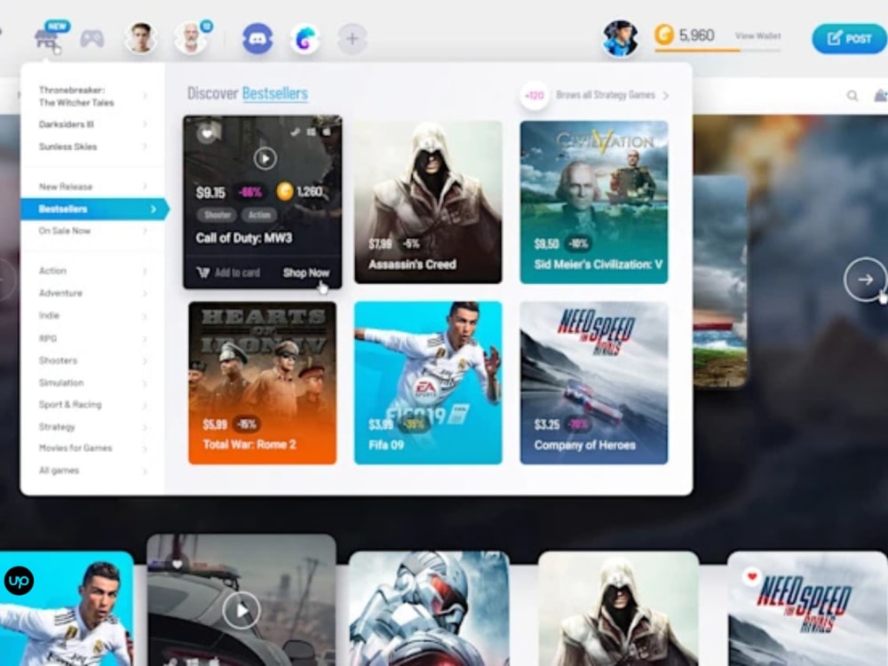Open Sunless Skies in the sidebar
Viewport: 888px width, 666px height.
(x=68, y=147)
